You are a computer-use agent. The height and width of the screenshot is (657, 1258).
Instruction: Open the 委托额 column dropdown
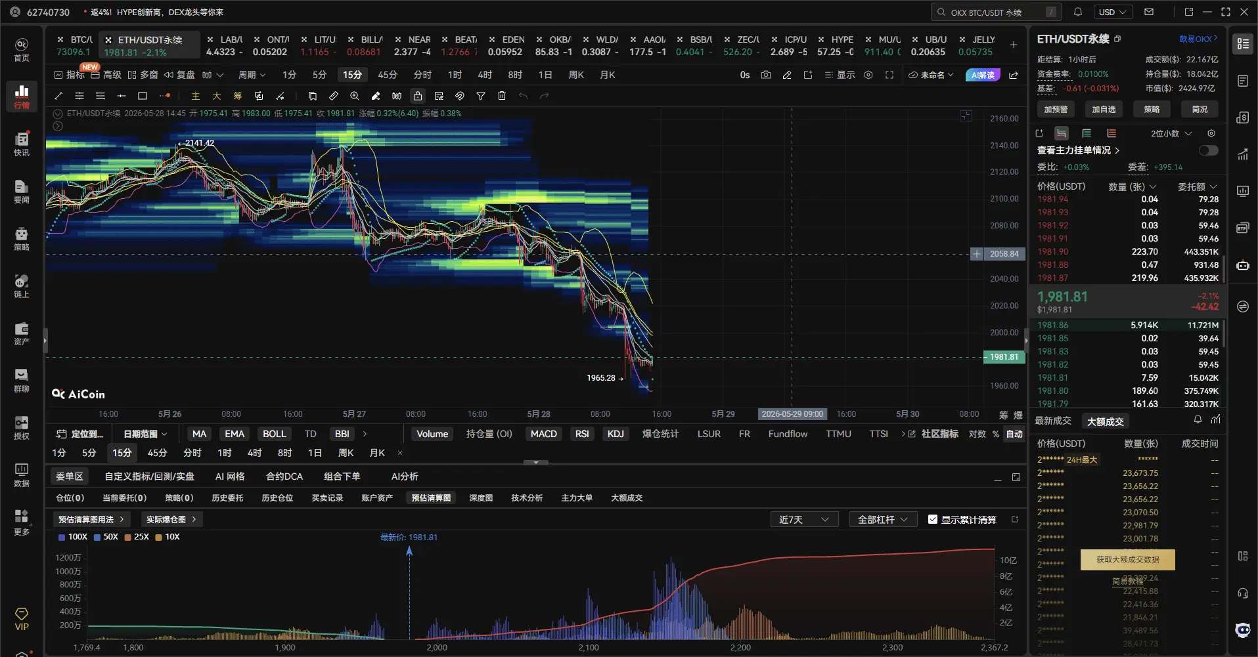point(1197,186)
